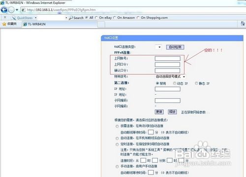This screenshot has width=246, height=177.
Task: Click the end minute box before final 分
Action: [181, 160]
